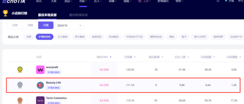The image size is (244, 104).
Task: Click the 111.1K monthly sales cell
Action: coord(130,85)
